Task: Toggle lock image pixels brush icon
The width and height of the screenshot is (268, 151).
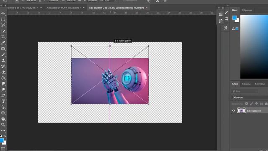Action: [x=251, y=104]
